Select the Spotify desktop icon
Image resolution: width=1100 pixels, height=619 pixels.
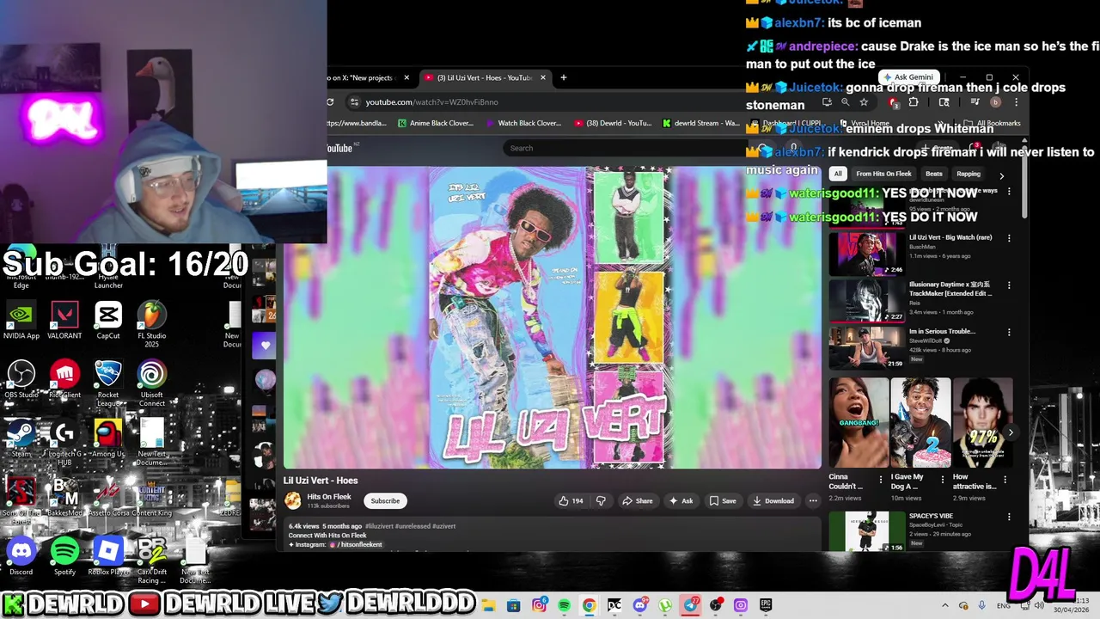(x=64, y=556)
